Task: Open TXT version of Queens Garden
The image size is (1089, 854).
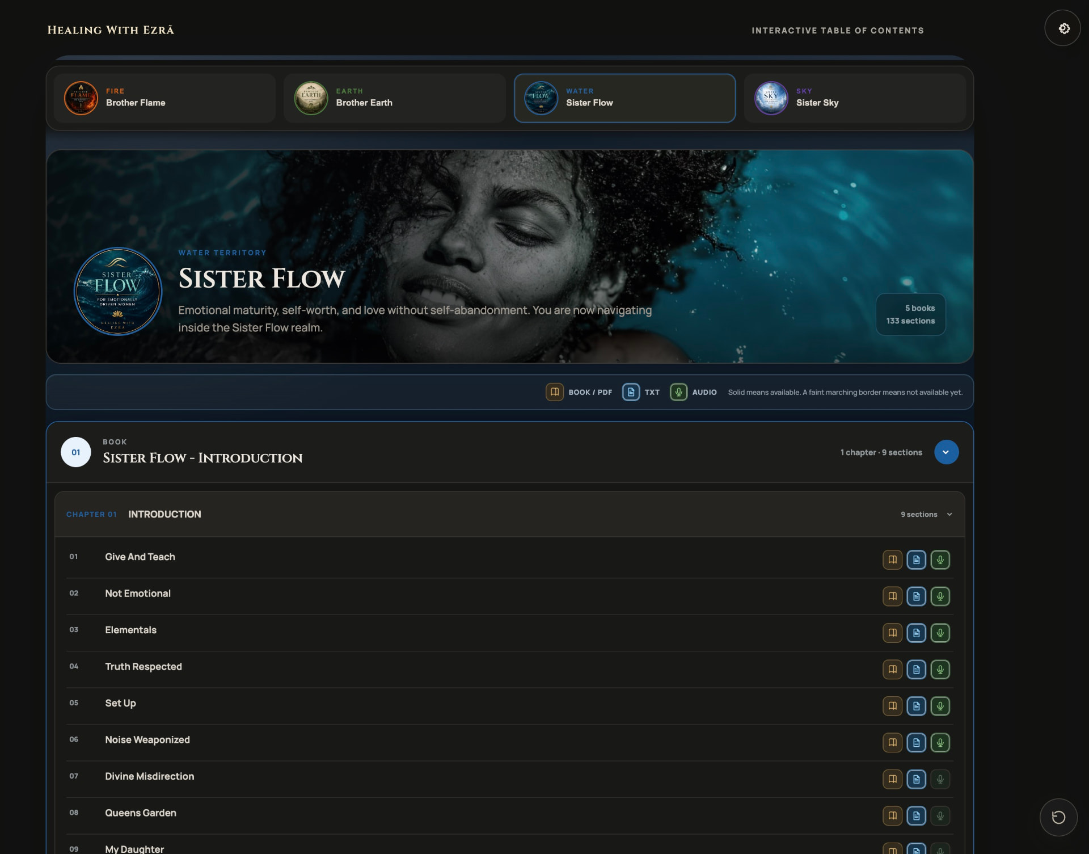Action: (916, 816)
